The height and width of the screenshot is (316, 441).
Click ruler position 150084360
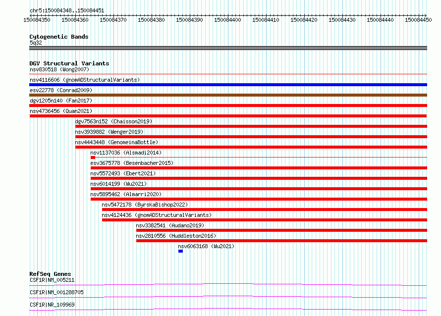(x=75, y=20)
